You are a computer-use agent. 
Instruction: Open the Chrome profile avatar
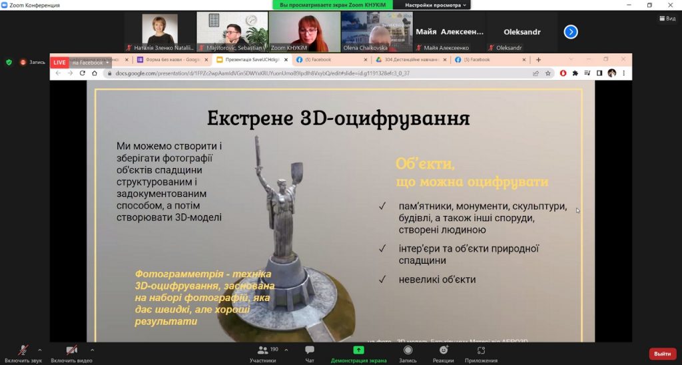coord(612,73)
